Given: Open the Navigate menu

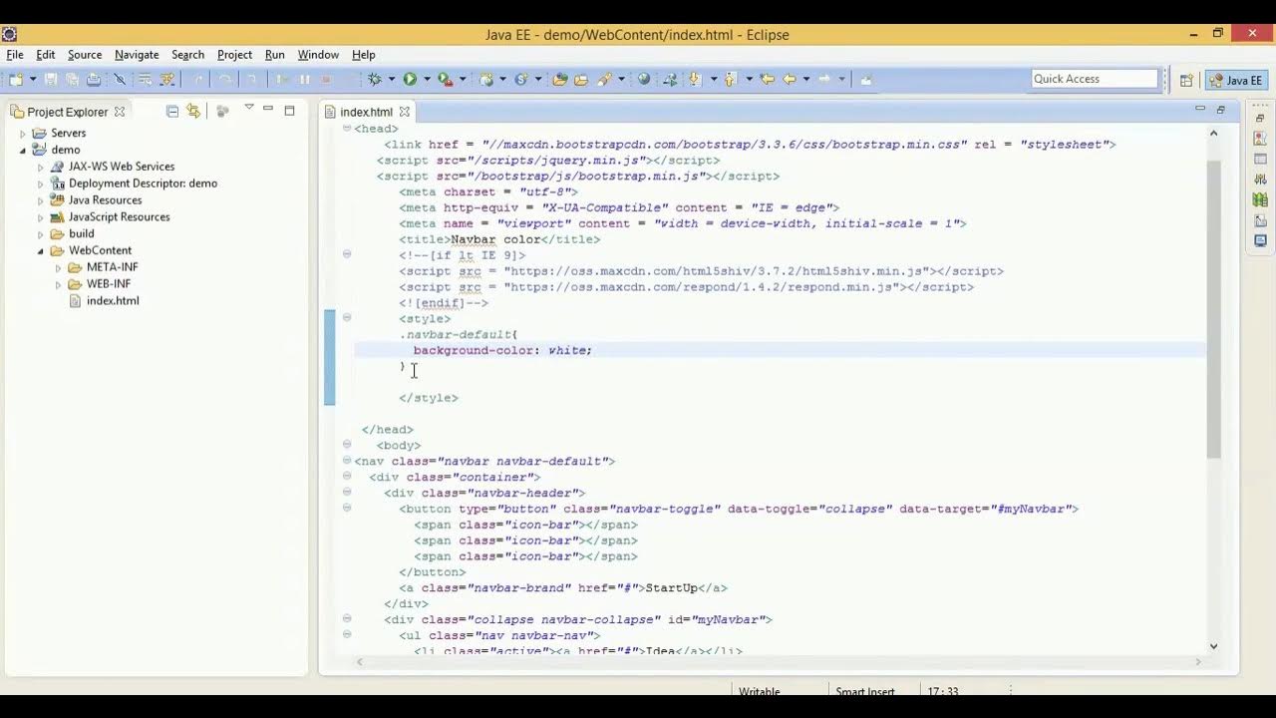Looking at the screenshot, I should [x=137, y=55].
